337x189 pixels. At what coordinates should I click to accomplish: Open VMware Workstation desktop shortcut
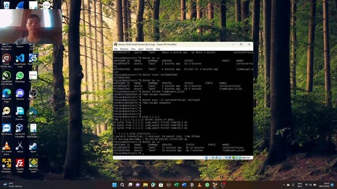point(6,166)
